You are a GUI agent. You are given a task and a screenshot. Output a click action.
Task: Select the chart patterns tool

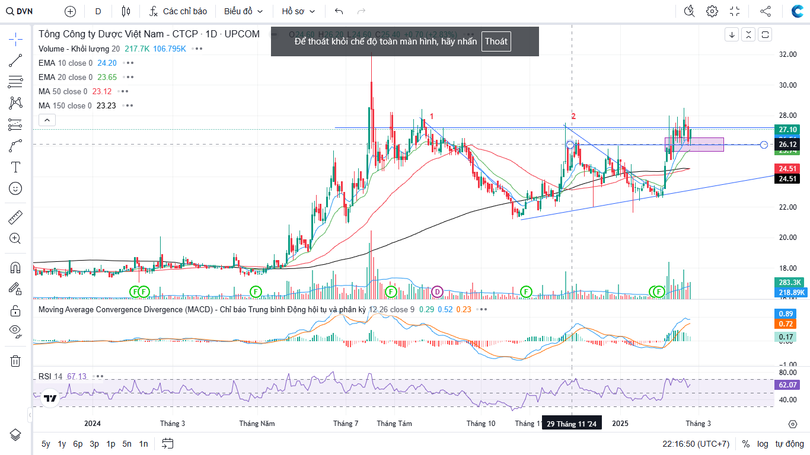tap(15, 102)
